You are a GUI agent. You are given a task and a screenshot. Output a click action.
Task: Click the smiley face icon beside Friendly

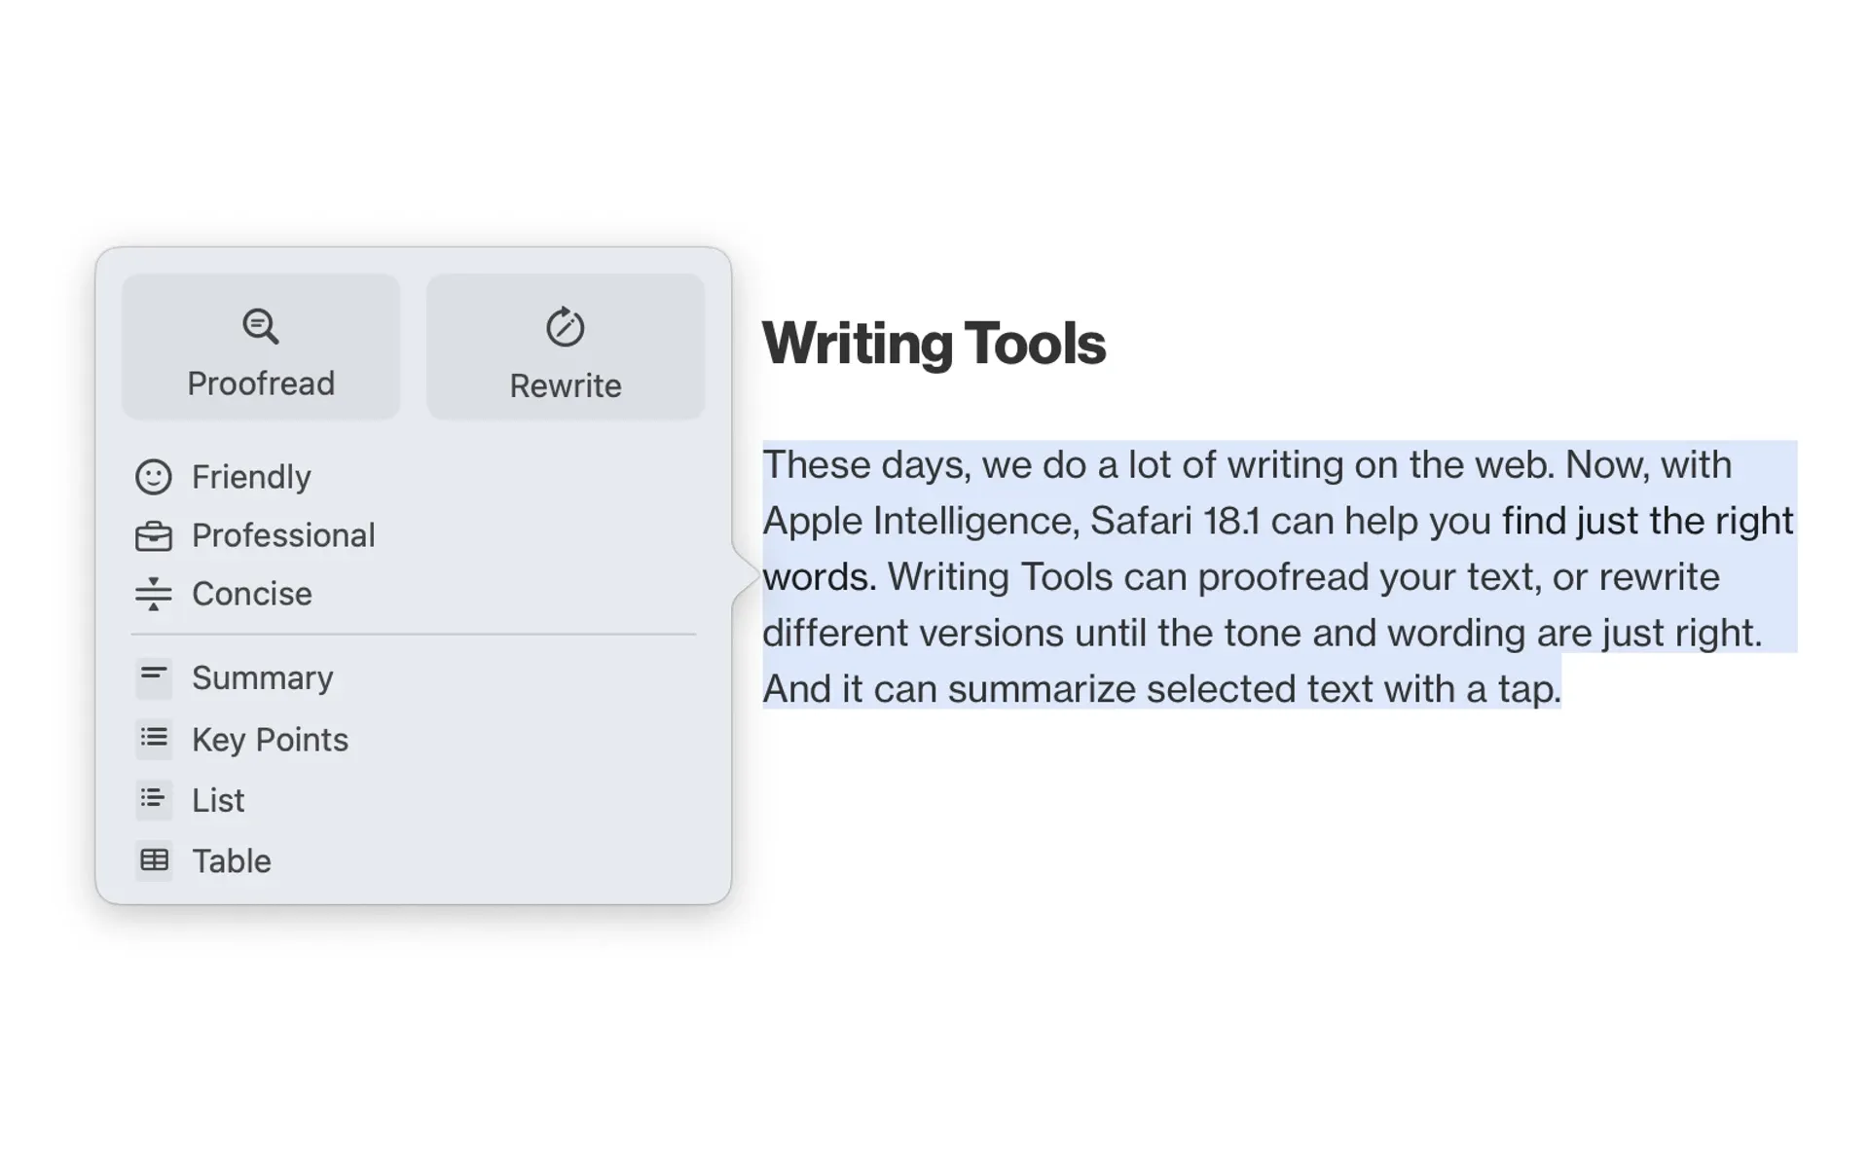point(153,476)
